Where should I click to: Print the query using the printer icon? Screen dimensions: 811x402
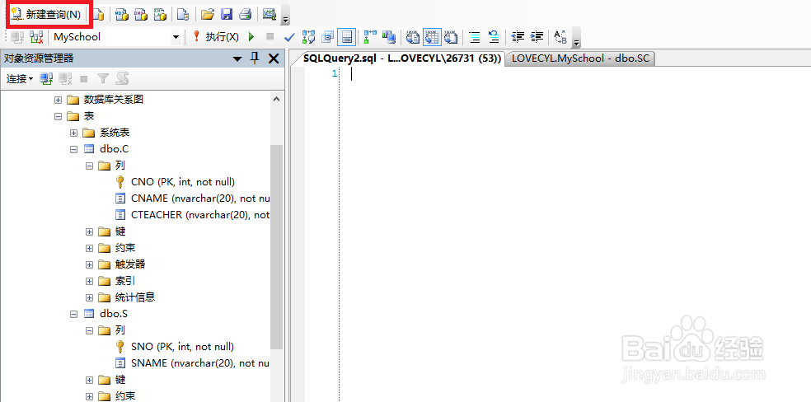tap(245, 15)
